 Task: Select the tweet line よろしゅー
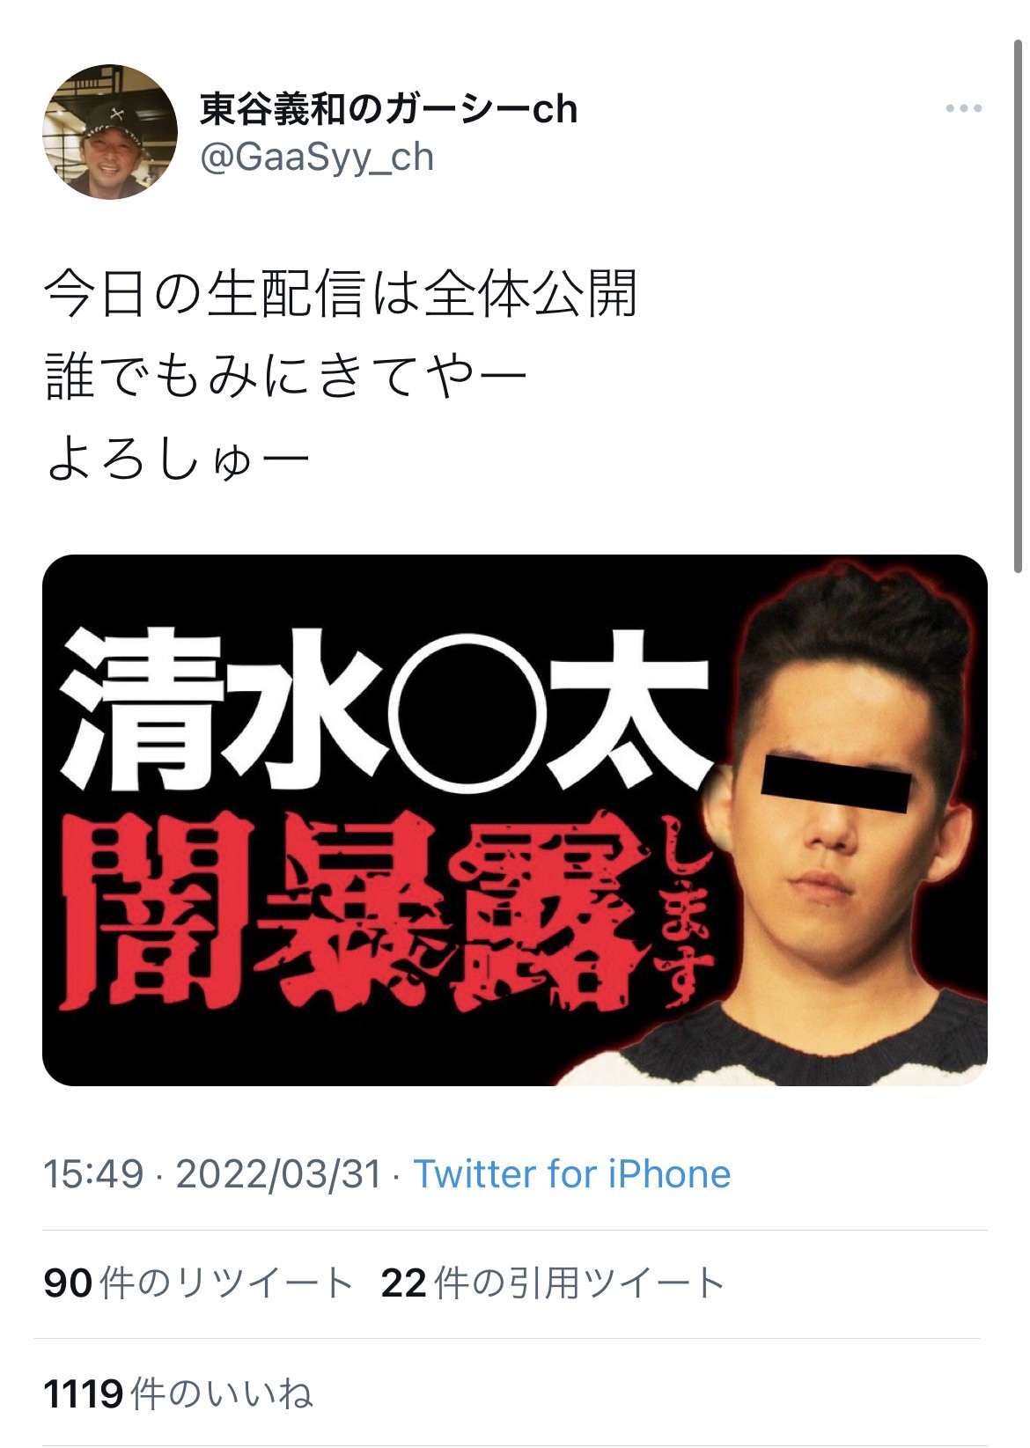178,459
